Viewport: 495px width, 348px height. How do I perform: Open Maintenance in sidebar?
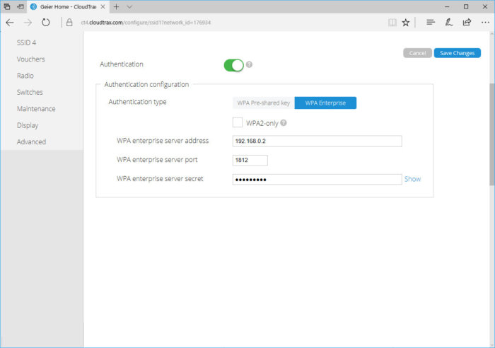coord(36,109)
